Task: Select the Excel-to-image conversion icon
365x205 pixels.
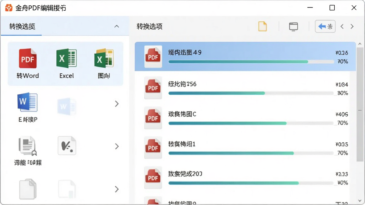Action: point(104,58)
